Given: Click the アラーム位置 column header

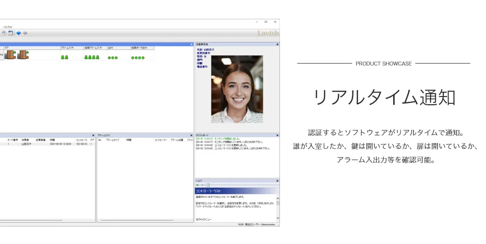Looking at the screenshot, I should coord(177,140).
